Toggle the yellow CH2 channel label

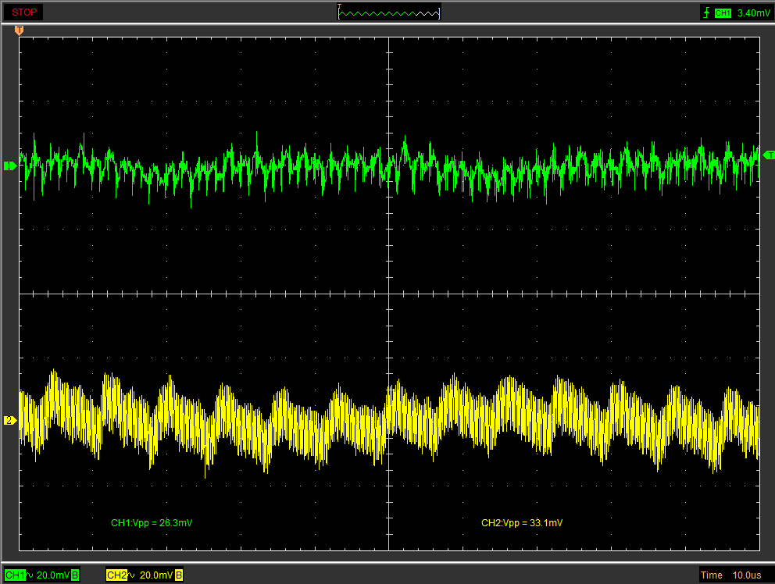tap(116, 575)
